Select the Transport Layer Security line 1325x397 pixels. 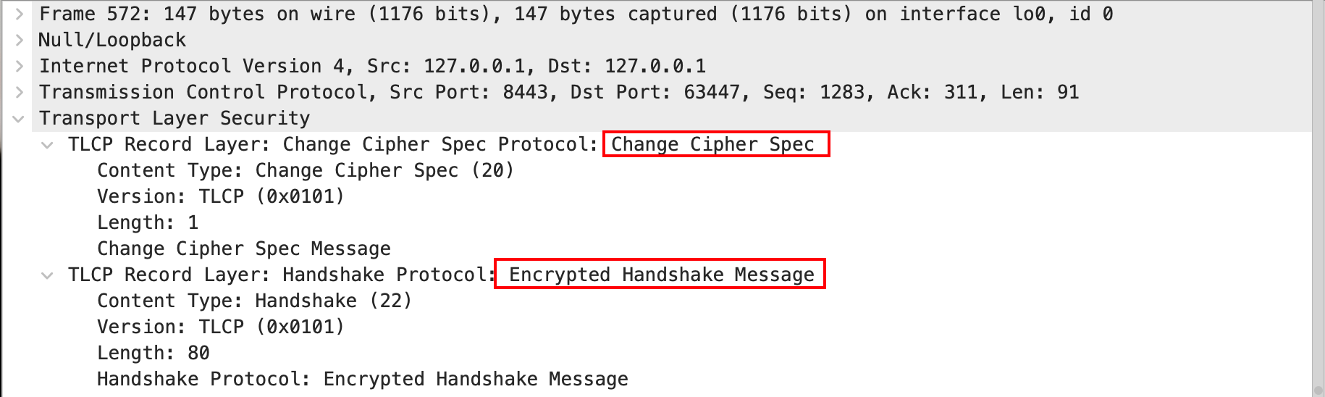click(x=174, y=118)
